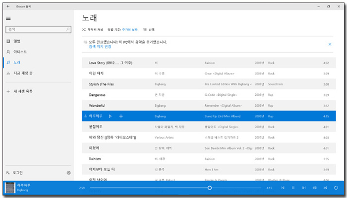Click album Son Dambi Mini Album Vol. 2

click(x=228, y=148)
